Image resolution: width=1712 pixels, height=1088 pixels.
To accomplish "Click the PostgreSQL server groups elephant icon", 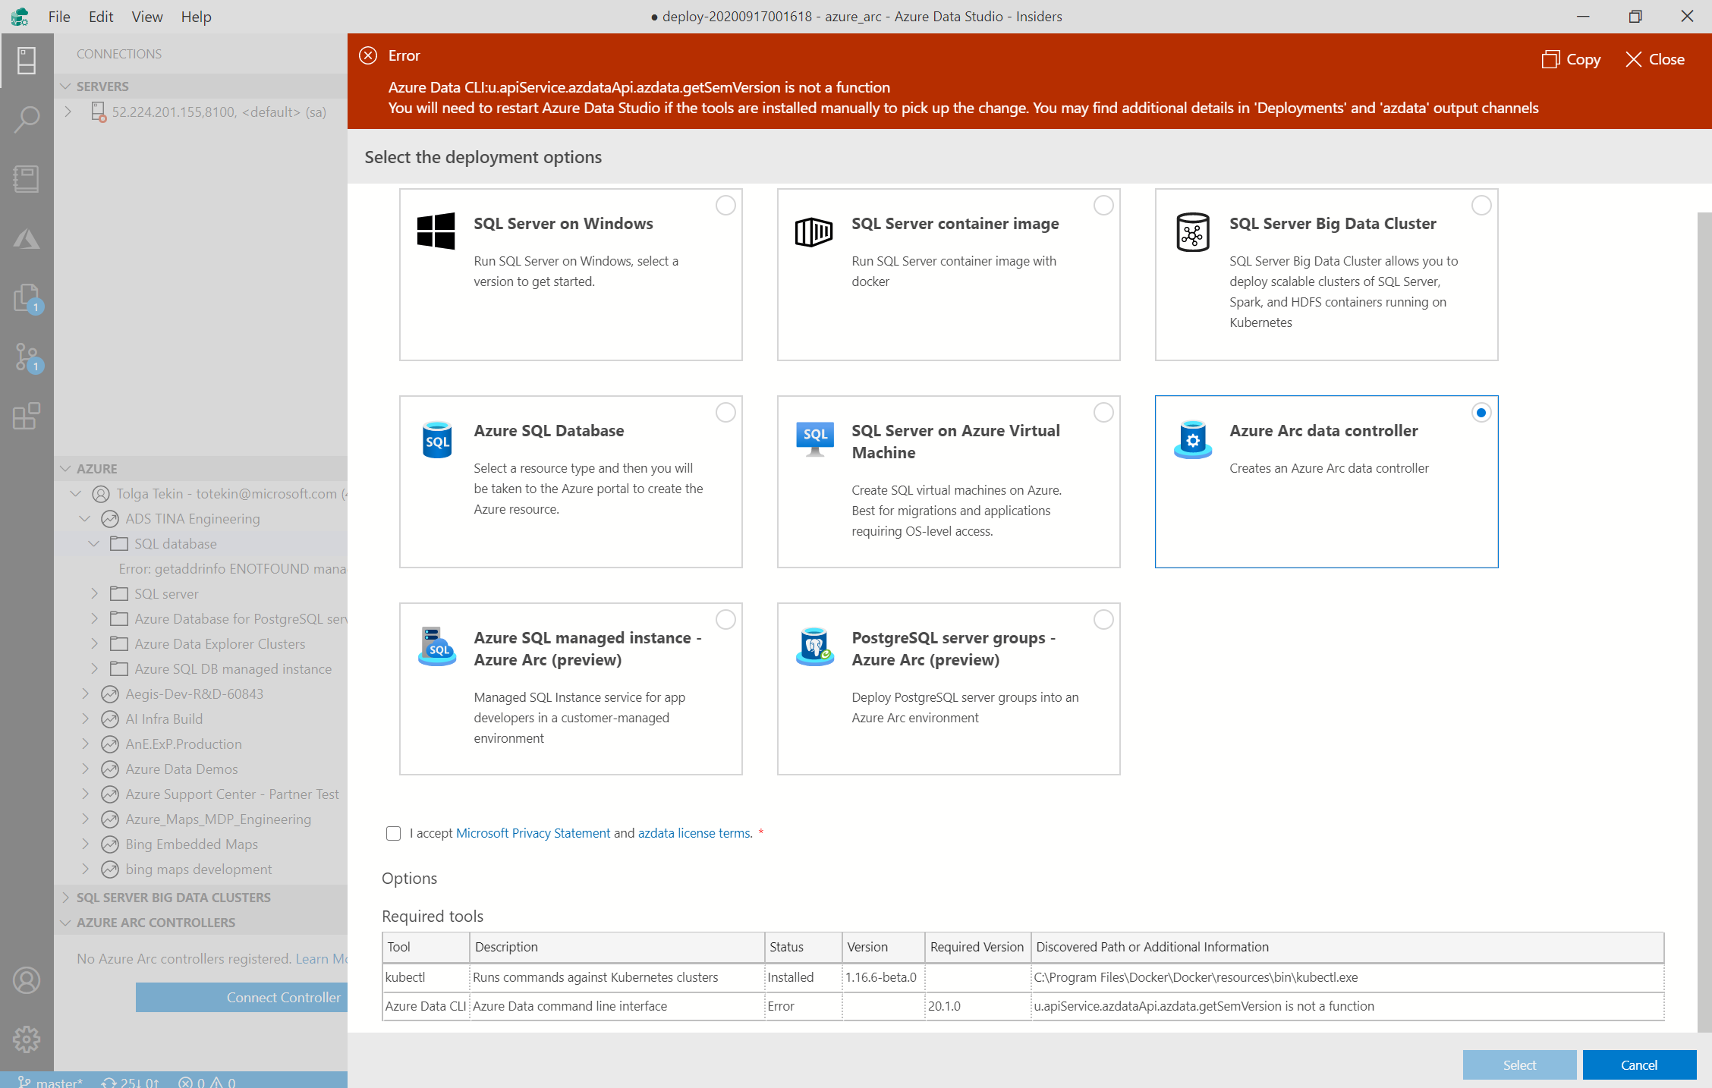I will pos(815,646).
